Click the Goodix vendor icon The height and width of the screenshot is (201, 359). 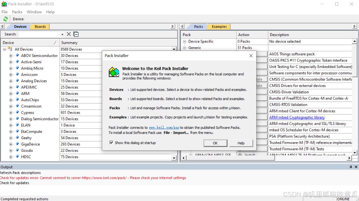[17, 150]
